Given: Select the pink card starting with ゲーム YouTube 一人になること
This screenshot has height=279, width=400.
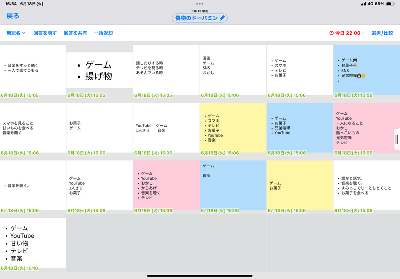Looking at the screenshot, I should [x=366, y=128].
